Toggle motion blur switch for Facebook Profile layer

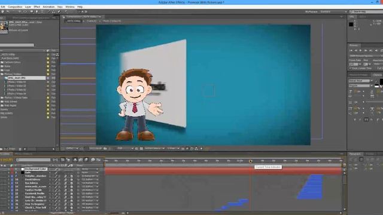coord(65,193)
